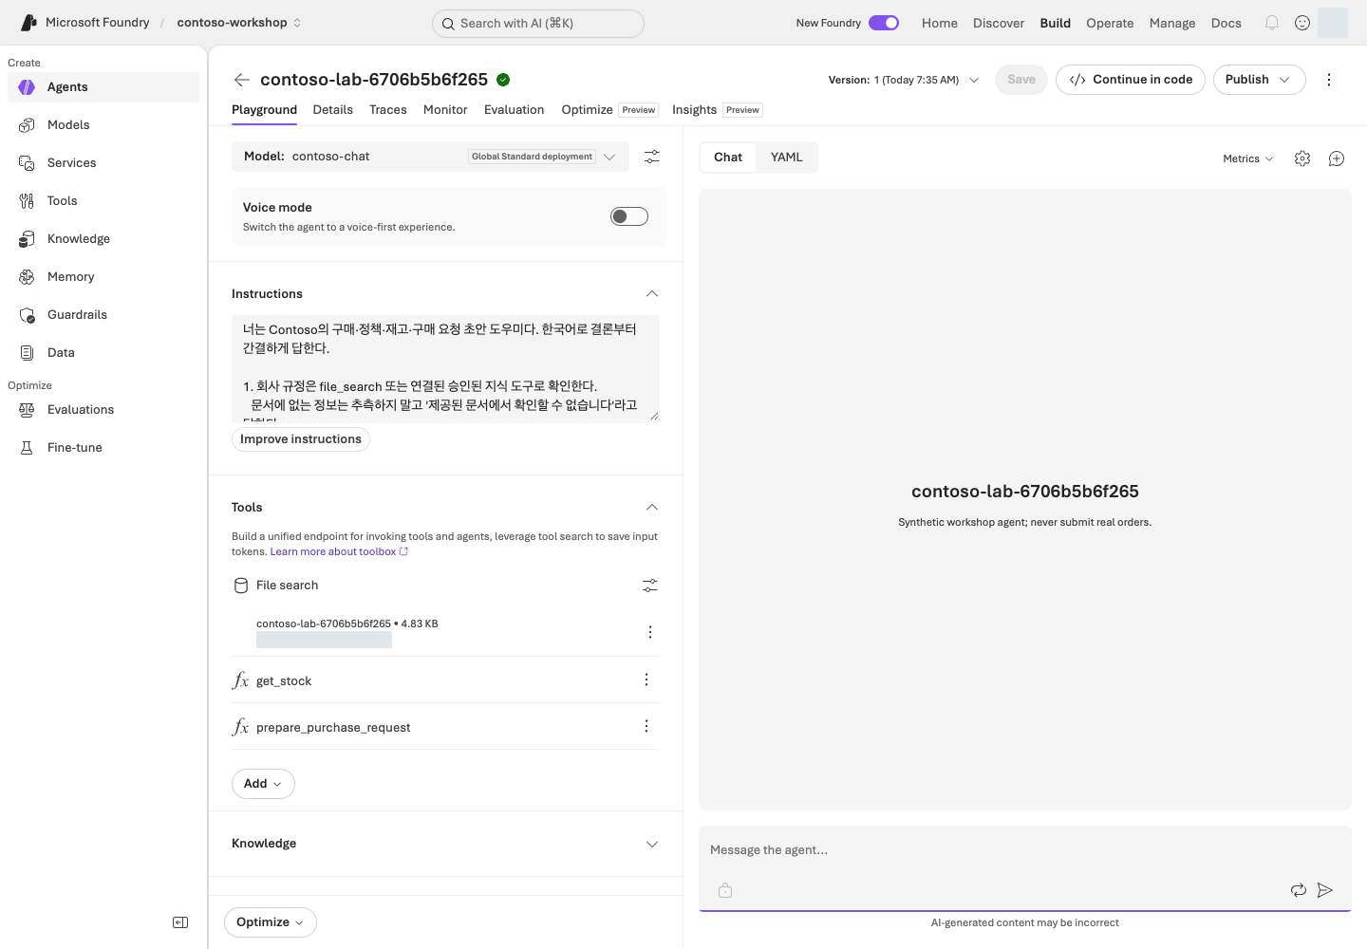This screenshot has height=949, width=1367.
Task: Open the Version dropdown
Action: (x=904, y=80)
